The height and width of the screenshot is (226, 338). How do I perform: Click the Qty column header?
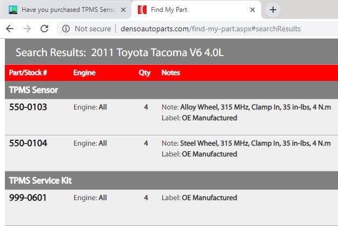tap(144, 73)
